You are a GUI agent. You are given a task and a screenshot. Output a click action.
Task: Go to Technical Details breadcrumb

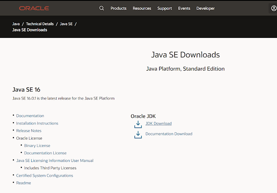[x=40, y=24]
